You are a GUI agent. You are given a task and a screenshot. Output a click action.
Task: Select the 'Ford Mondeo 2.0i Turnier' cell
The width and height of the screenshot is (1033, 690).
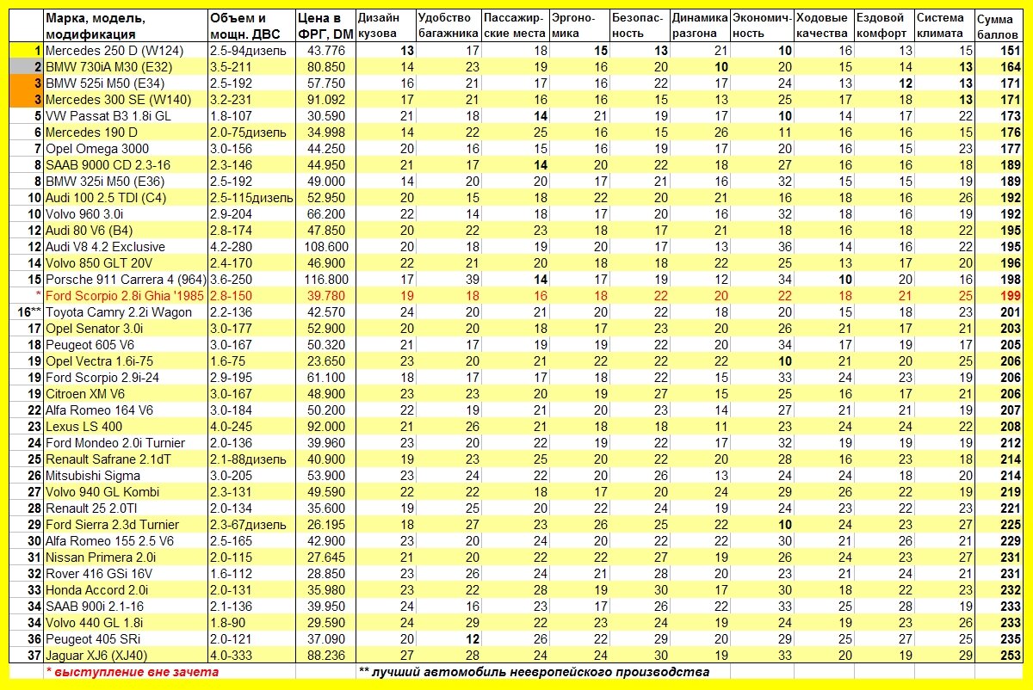125,443
